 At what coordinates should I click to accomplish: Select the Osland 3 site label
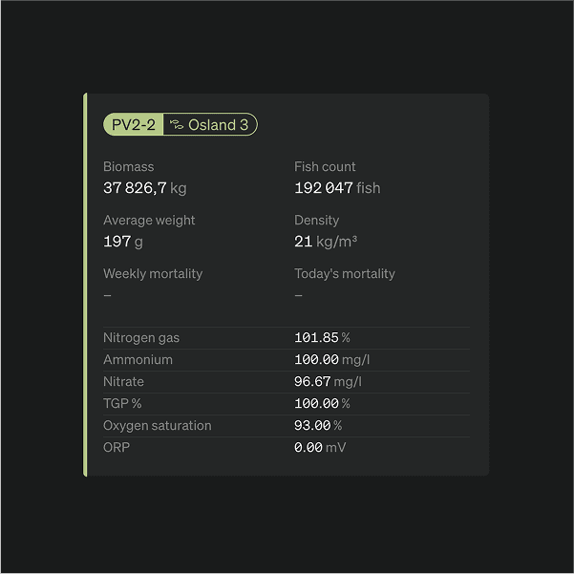pos(218,125)
